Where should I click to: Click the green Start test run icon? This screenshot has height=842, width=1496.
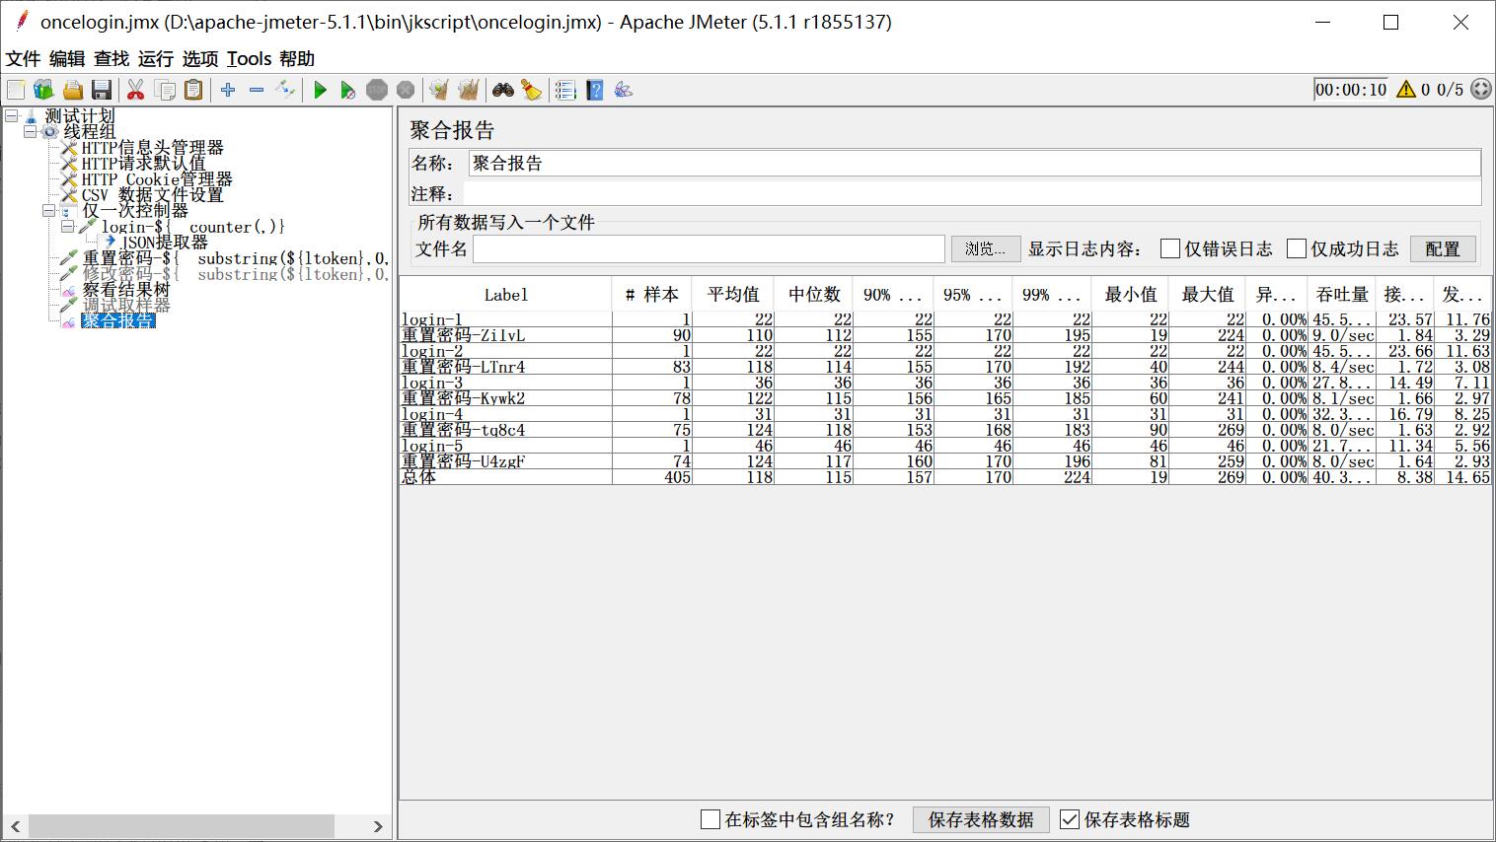320,91
